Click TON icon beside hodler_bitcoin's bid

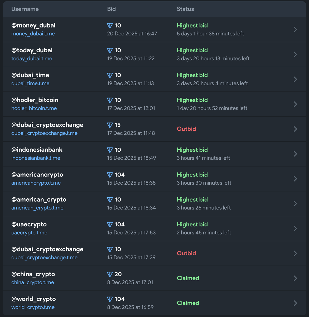[110, 100]
